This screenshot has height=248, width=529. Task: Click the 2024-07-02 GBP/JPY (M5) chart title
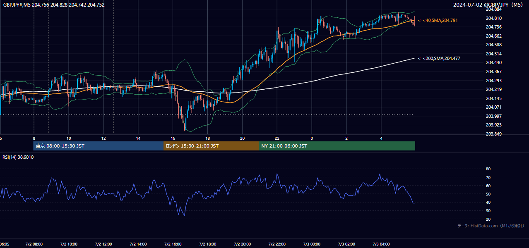[x=488, y=5]
